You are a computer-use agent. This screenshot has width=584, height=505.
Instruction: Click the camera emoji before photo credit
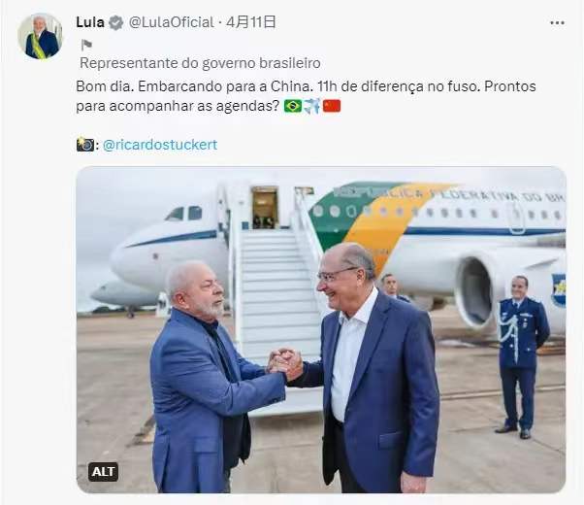click(85, 145)
